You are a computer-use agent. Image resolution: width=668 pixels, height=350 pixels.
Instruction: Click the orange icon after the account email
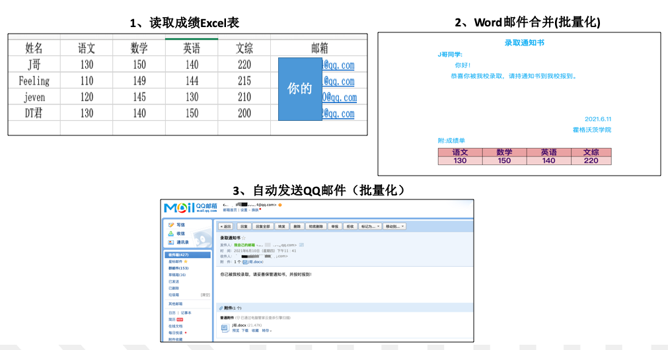pyautogui.click(x=280, y=205)
